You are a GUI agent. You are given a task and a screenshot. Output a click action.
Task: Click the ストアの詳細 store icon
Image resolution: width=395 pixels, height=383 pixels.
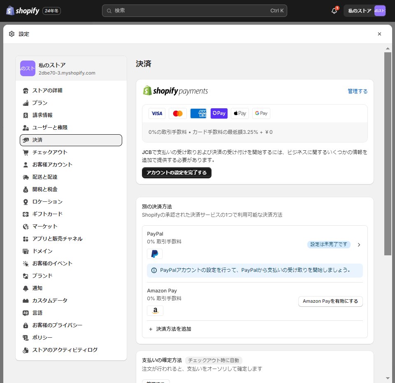(x=26, y=91)
